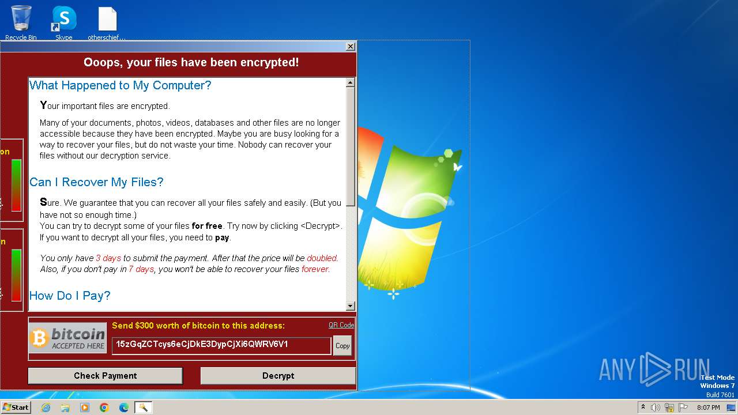The width and height of the screenshot is (738, 415).
Task: Open Microsoft Edge from the taskbar
Action: pos(124,408)
